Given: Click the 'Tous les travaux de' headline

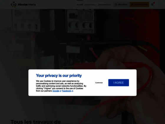Looking at the screenshot, I should click(36, 122).
